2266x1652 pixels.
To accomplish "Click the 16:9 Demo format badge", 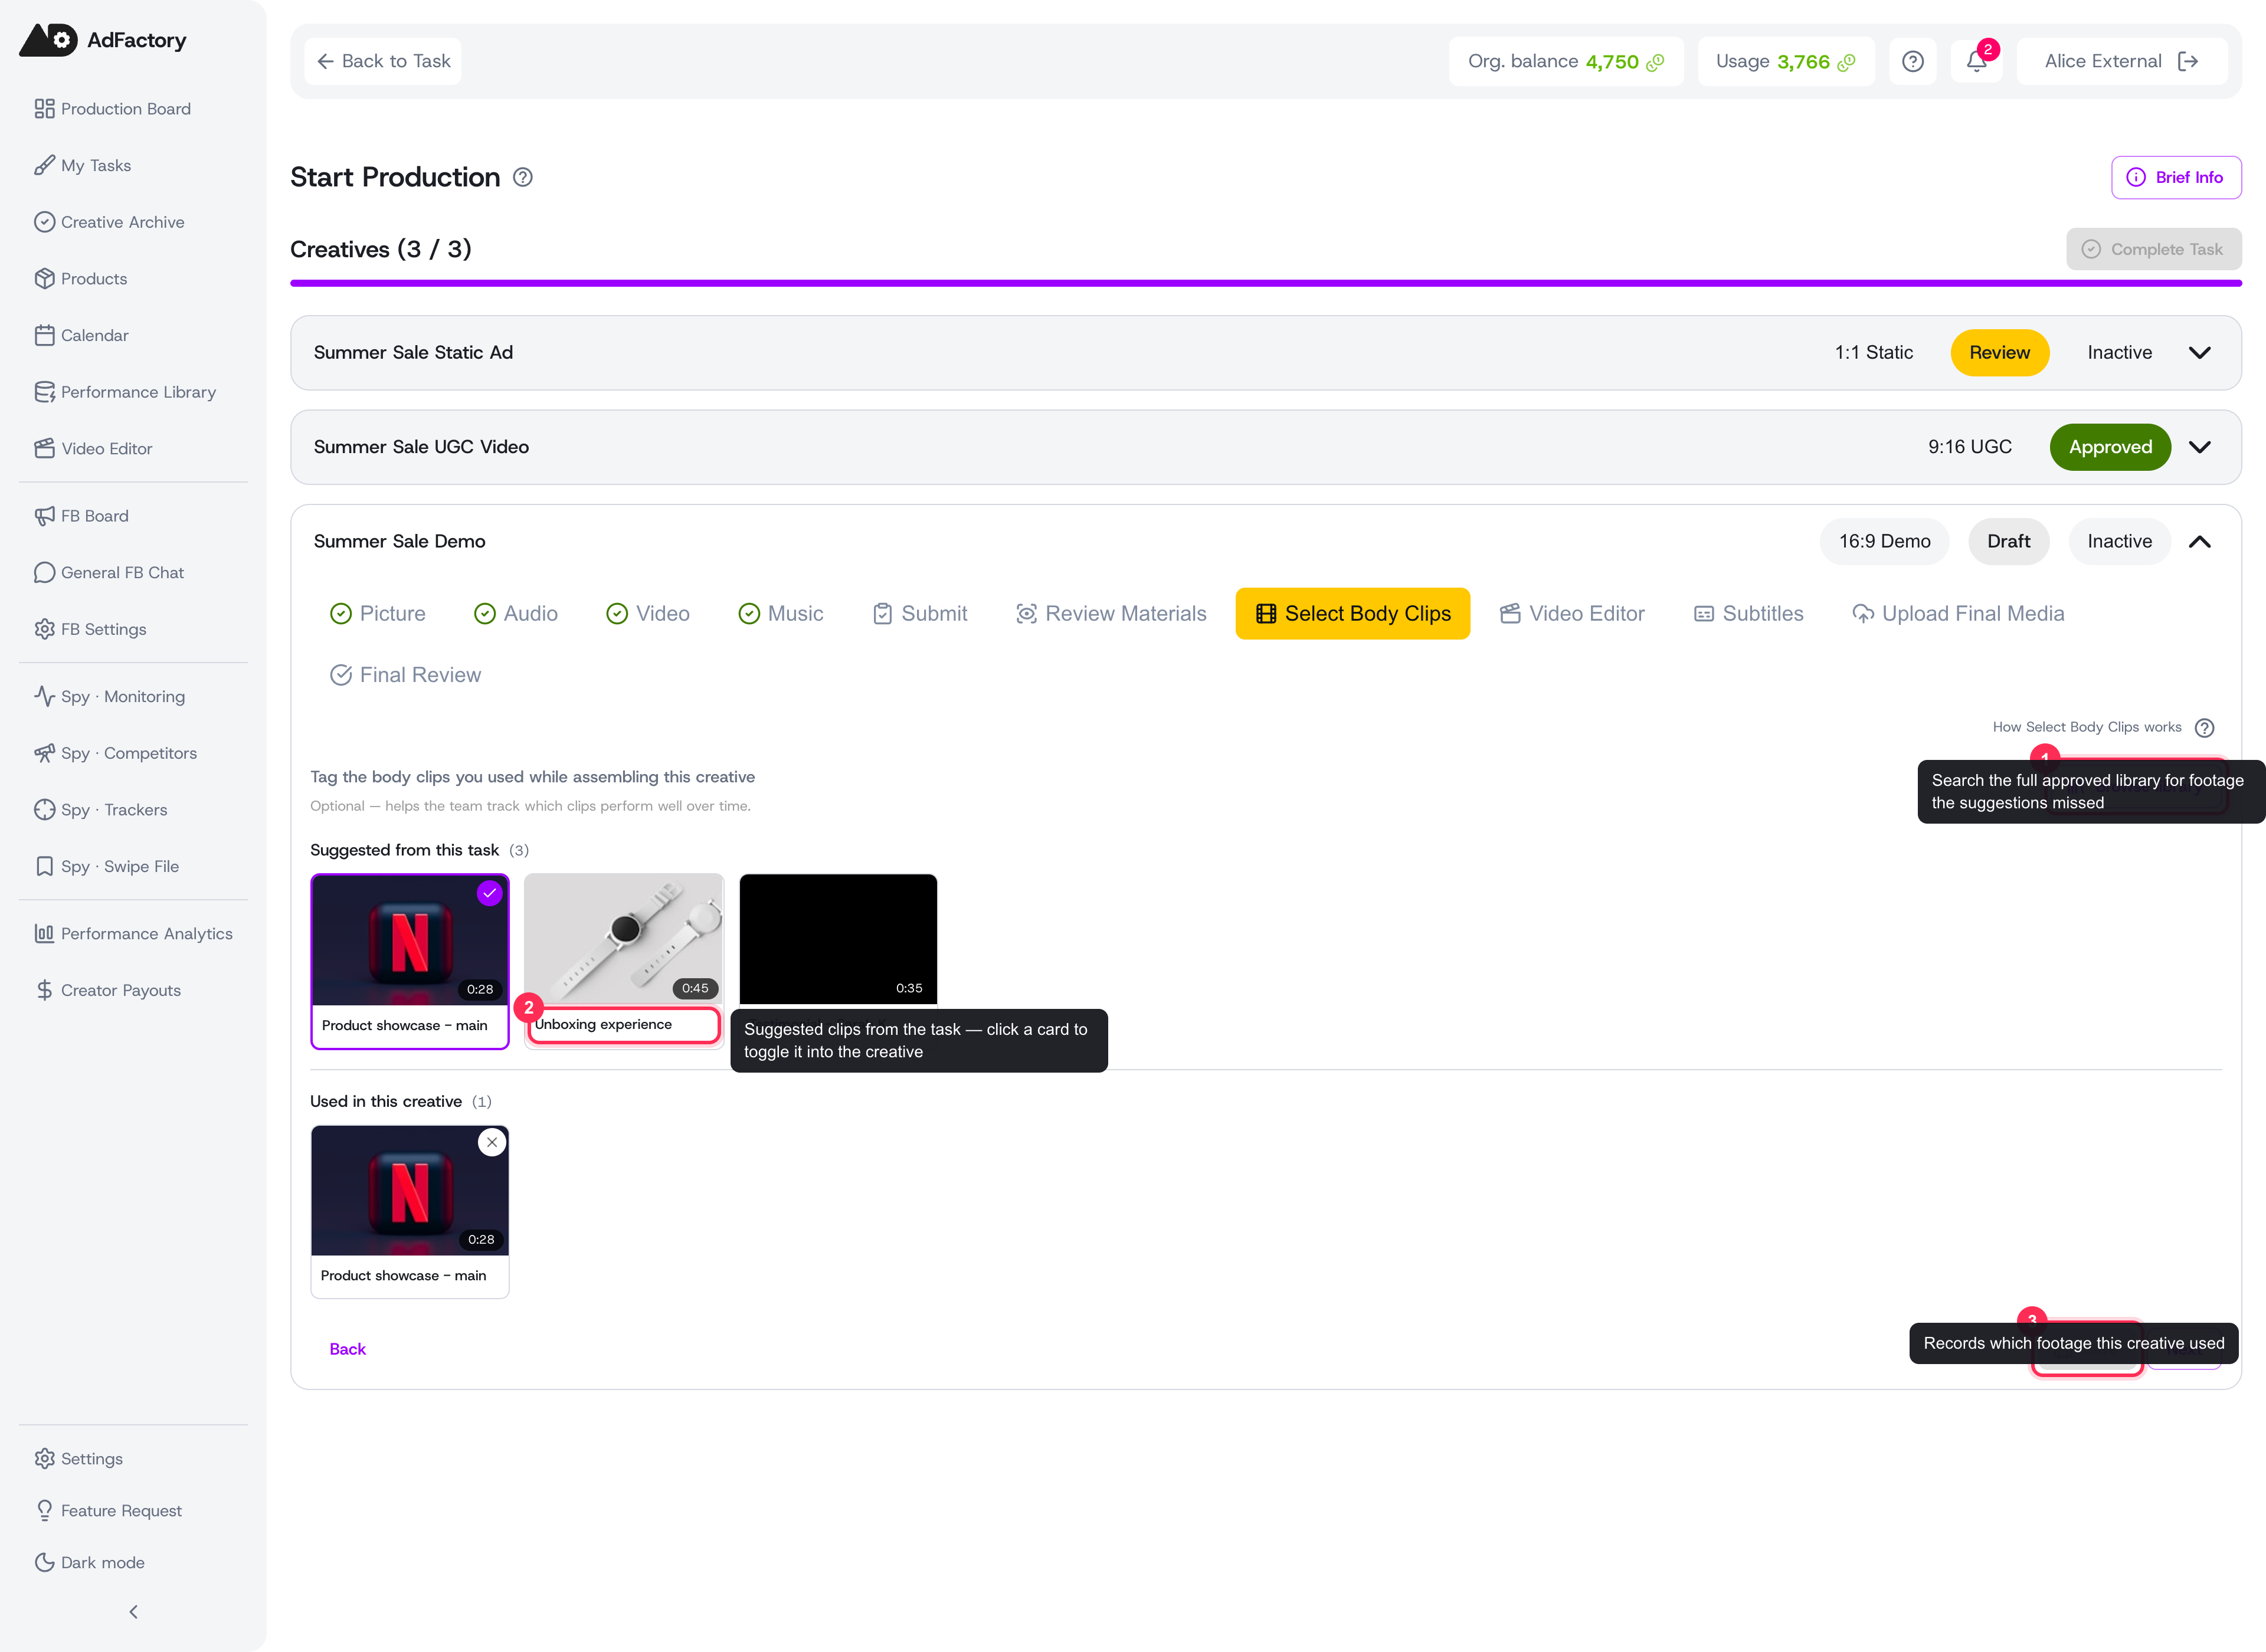I will pos(1884,541).
